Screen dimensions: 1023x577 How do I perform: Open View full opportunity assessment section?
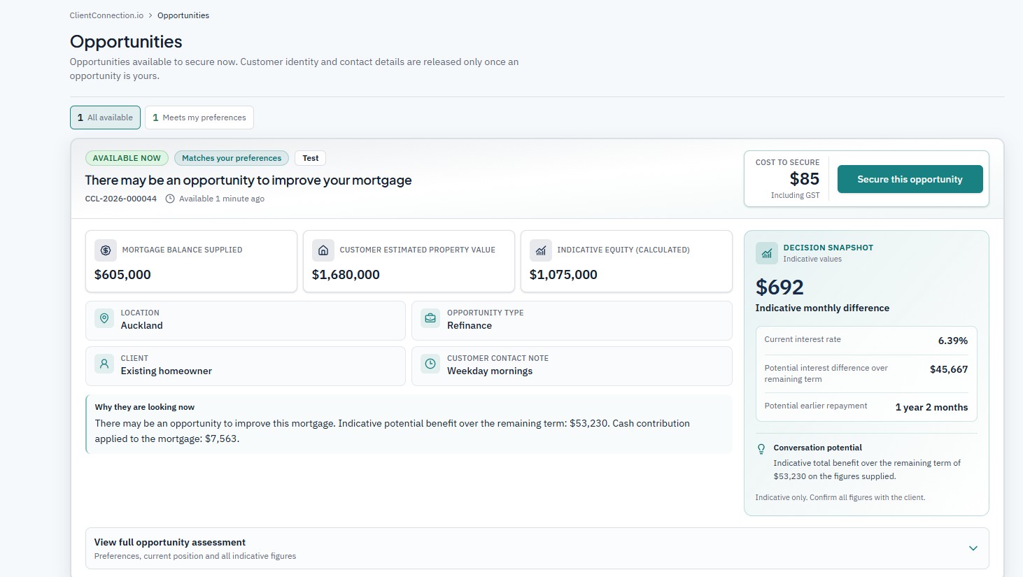[x=537, y=548]
